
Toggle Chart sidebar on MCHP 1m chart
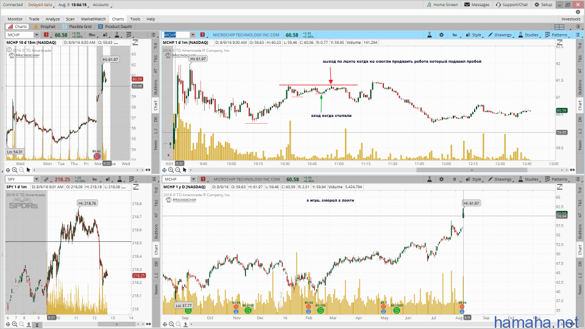pos(580,105)
